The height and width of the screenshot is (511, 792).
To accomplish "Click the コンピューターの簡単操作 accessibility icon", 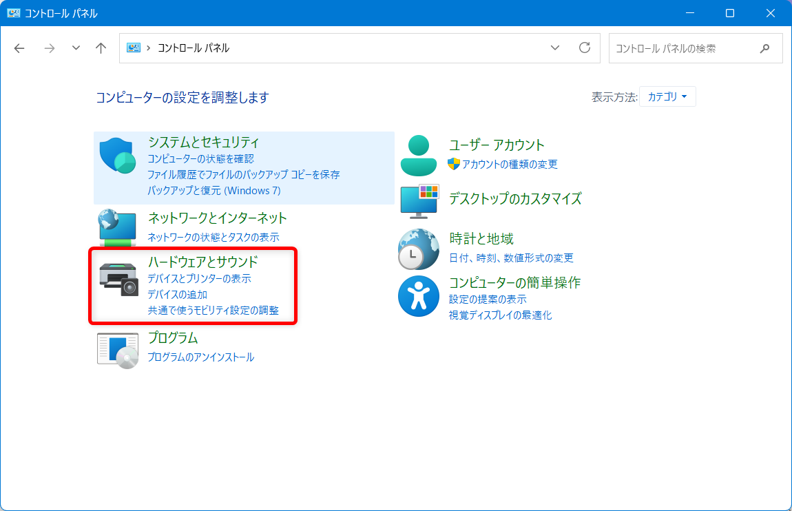I will (x=419, y=296).
